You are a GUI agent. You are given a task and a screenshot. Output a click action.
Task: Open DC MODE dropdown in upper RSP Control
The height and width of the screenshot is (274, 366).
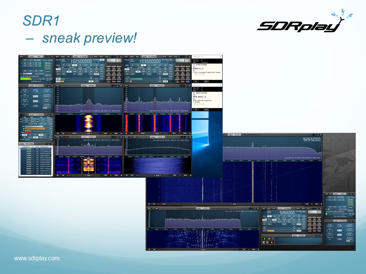click(47, 96)
